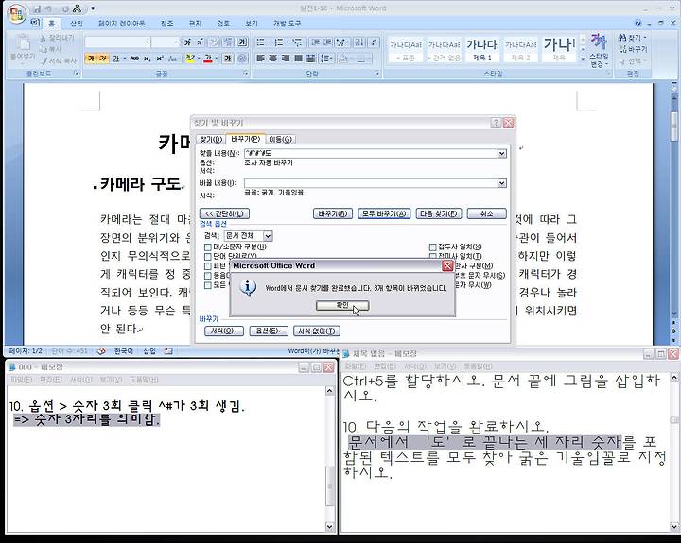Click in the Replace with input field
This screenshot has height=544, width=681.
pyautogui.click(x=371, y=183)
